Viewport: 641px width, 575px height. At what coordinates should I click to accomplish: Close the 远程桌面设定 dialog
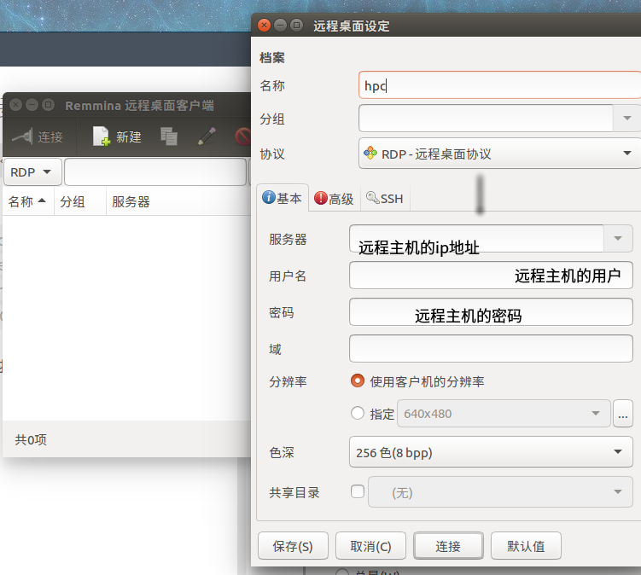click(x=264, y=26)
